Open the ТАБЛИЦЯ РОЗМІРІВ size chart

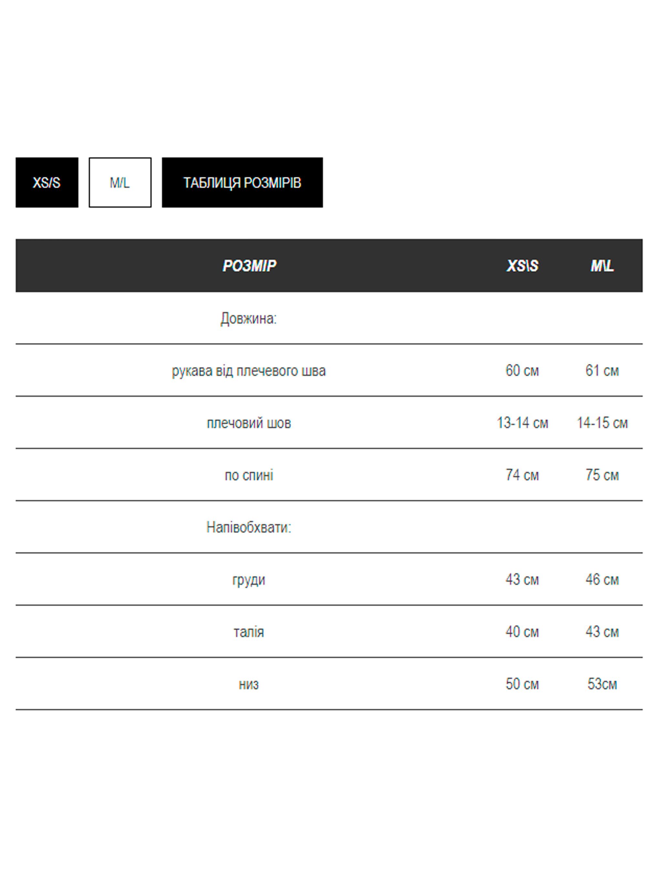click(x=242, y=182)
